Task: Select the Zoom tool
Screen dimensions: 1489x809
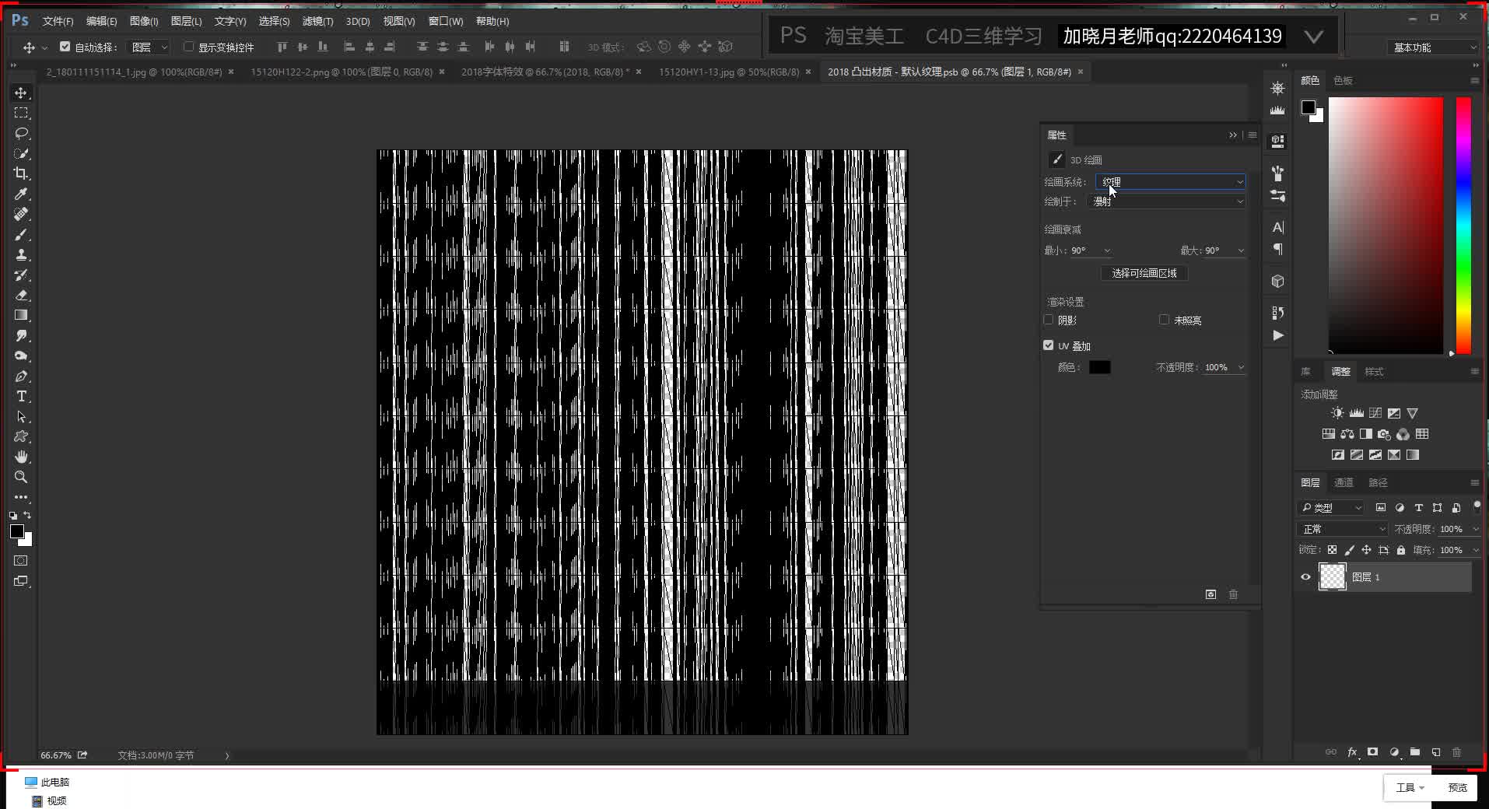Action: [x=21, y=477]
